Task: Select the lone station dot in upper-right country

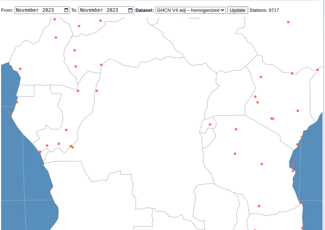Action: [288, 22]
